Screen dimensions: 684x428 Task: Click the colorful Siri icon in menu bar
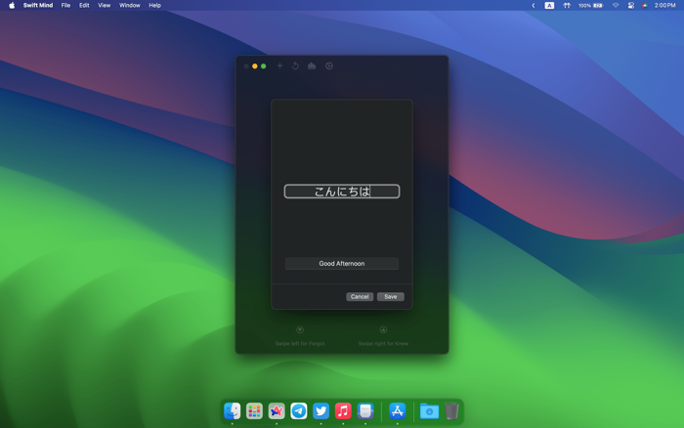click(x=644, y=5)
